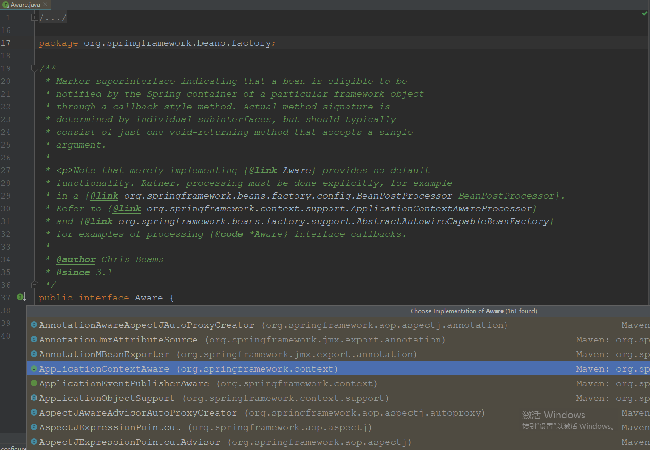Select AnnotationAwareAspectJAutoProxyCreator in the implementation list

click(x=338, y=325)
